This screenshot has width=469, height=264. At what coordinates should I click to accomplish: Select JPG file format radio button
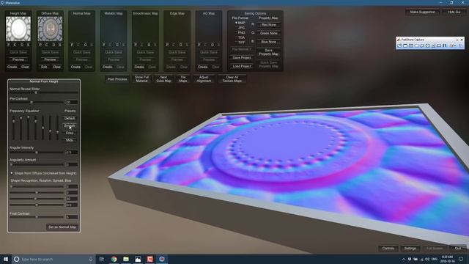coord(236,28)
